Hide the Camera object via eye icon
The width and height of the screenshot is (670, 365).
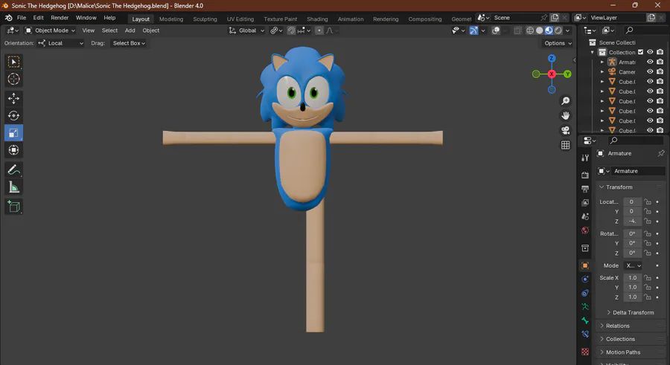(650, 71)
